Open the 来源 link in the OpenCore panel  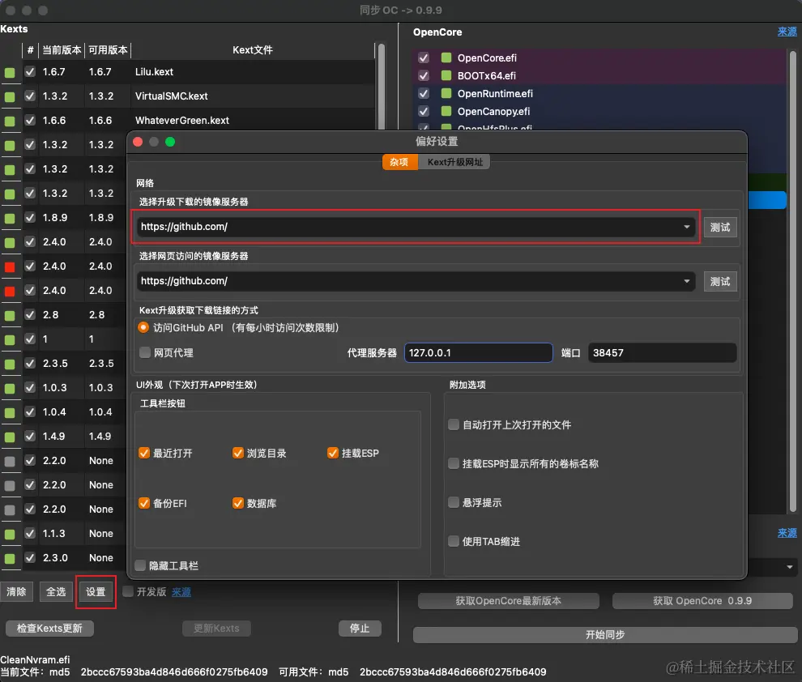click(786, 32)
